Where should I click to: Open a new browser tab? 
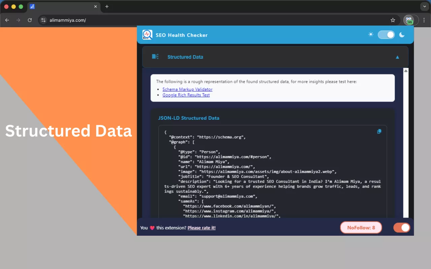(107, 6)
